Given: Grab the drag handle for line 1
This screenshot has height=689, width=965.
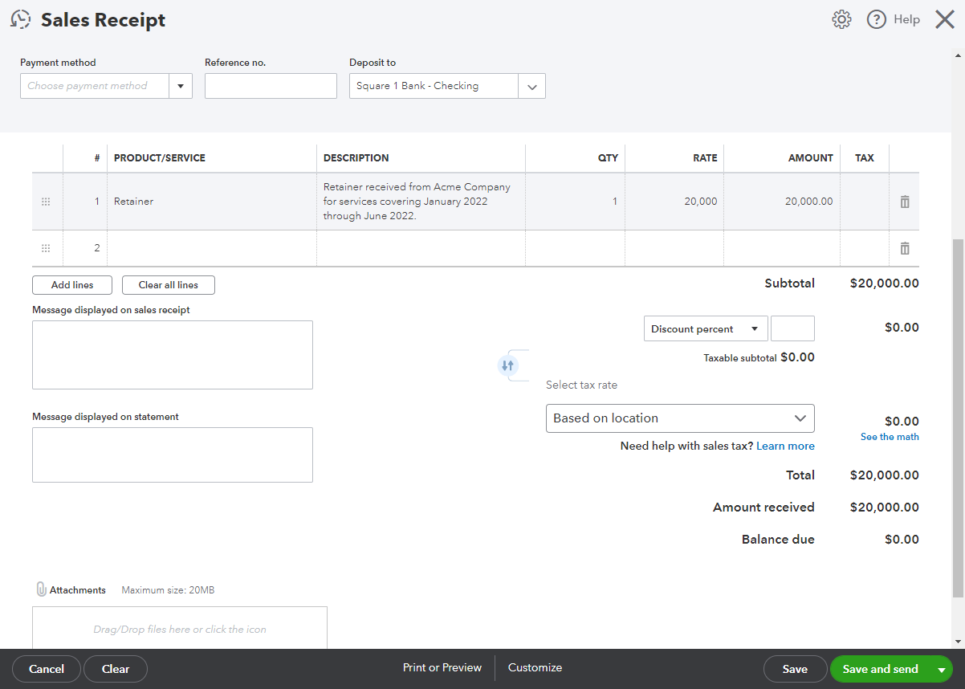Looking at the screenshot, I should pos(46,202).
